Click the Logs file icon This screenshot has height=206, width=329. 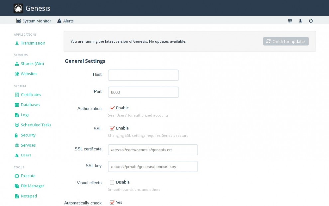coord(17,115)
